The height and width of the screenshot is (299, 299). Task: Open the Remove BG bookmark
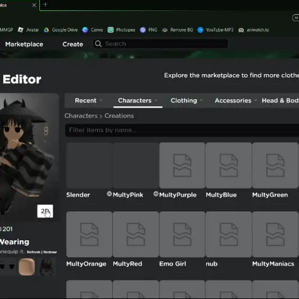coord(177,30)
